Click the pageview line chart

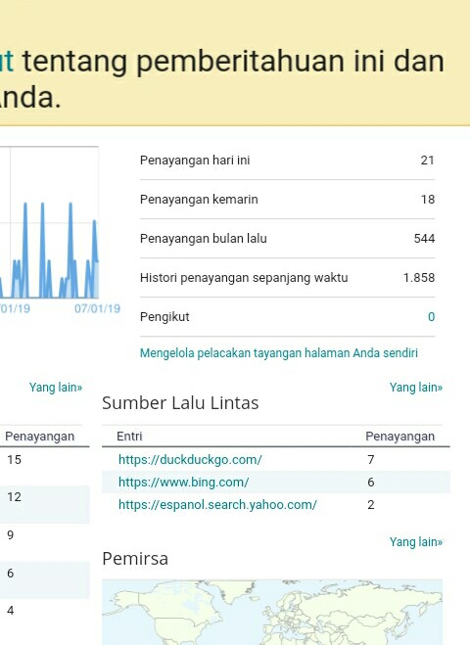49,222
